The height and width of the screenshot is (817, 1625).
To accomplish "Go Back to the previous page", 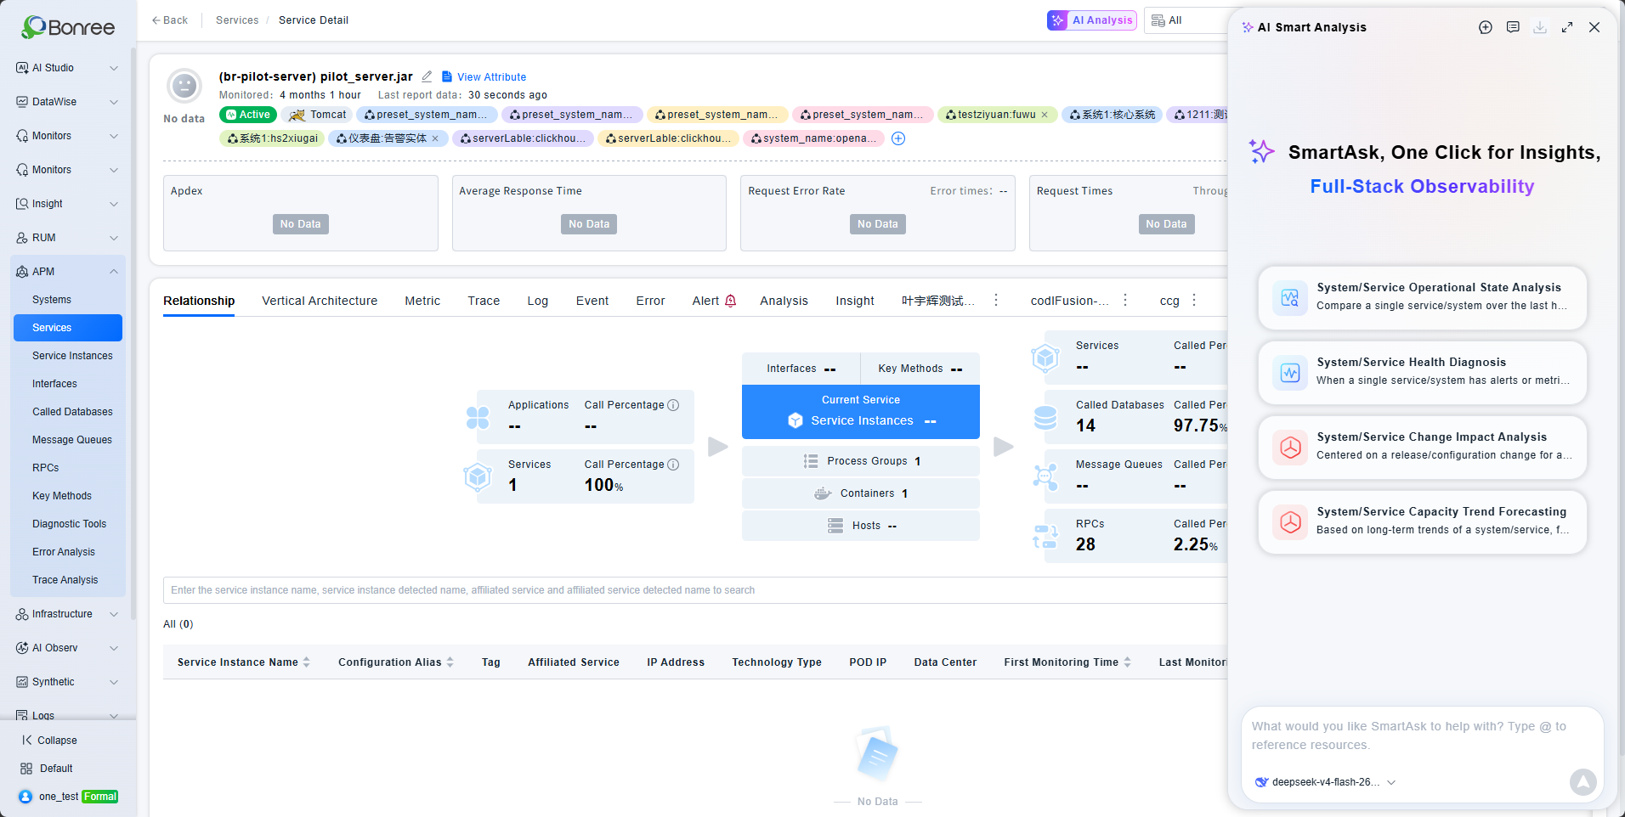I will [170, 20].
